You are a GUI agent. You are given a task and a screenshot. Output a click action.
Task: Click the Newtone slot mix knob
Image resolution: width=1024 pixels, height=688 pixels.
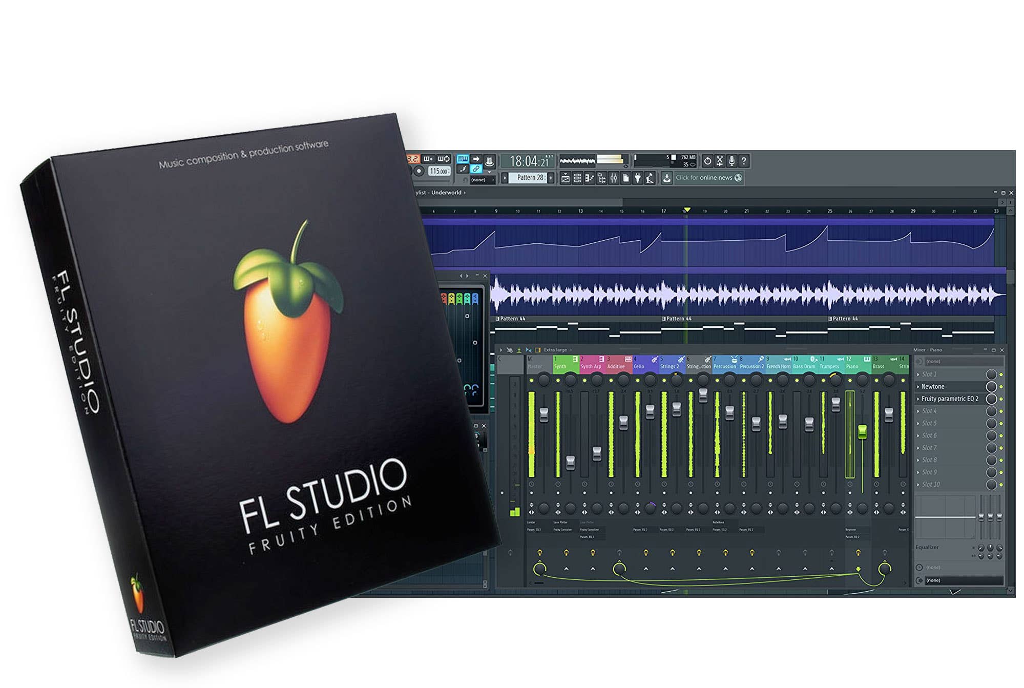click(992, 387)
